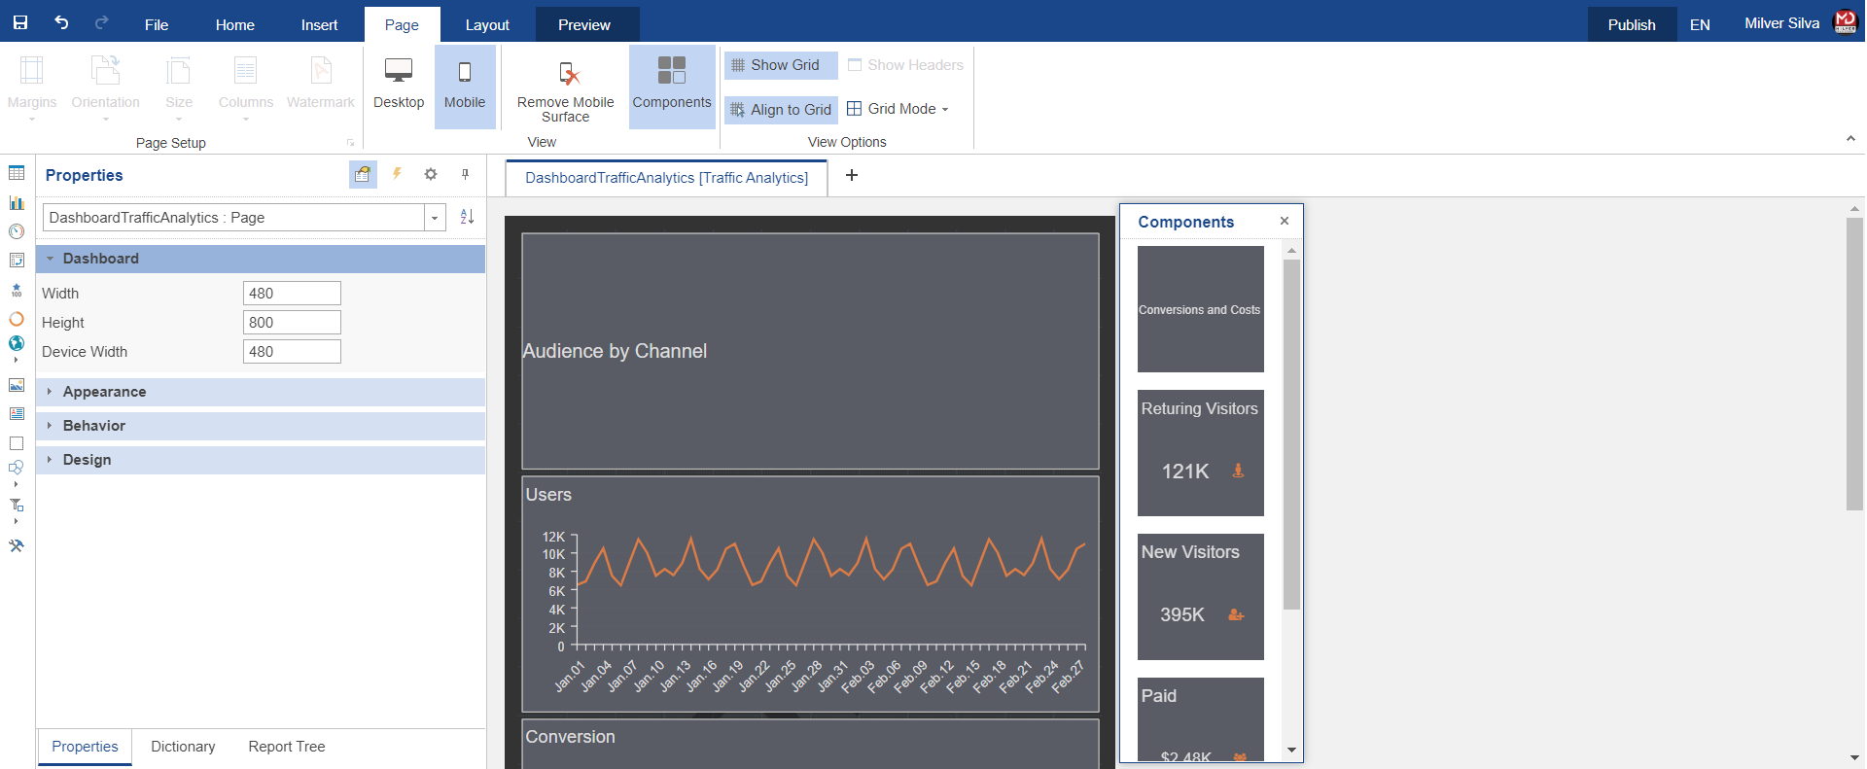Open Page Setup dialog launcher
The height and width of the screenshot is (769, 1867).
coord(351,143)
